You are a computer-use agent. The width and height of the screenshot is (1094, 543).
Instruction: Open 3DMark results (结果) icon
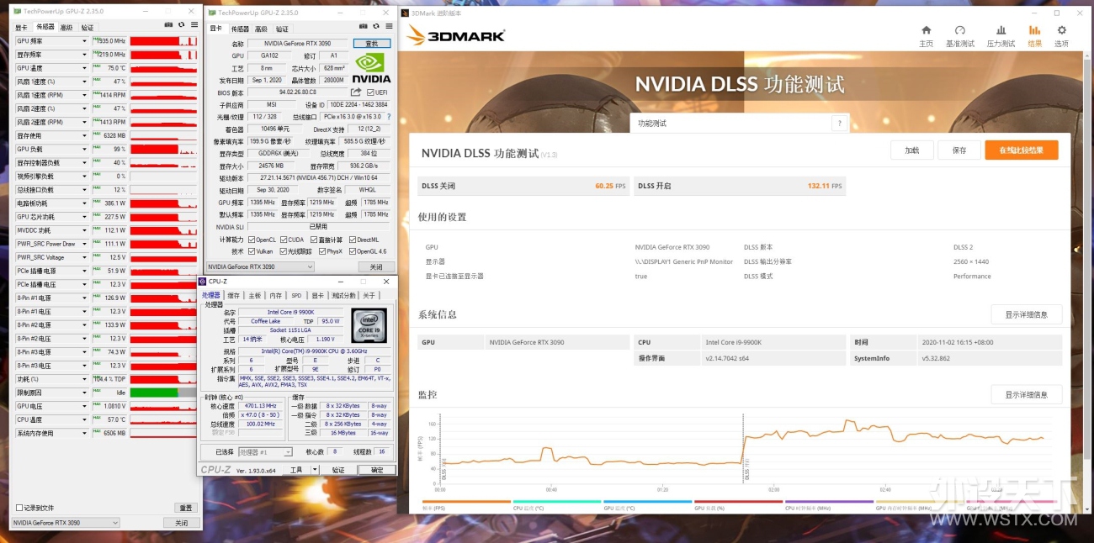1034,30
